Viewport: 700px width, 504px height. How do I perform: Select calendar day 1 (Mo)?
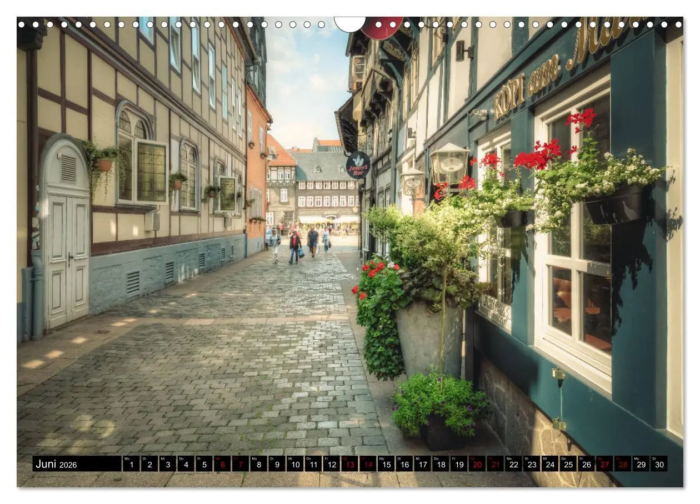(x=131, y=464)
